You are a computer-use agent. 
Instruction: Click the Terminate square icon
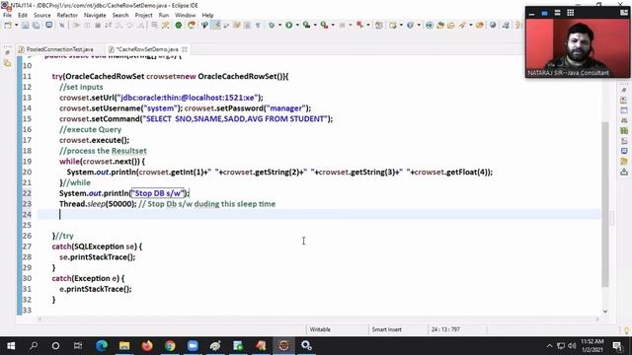[x=97, y=26]
